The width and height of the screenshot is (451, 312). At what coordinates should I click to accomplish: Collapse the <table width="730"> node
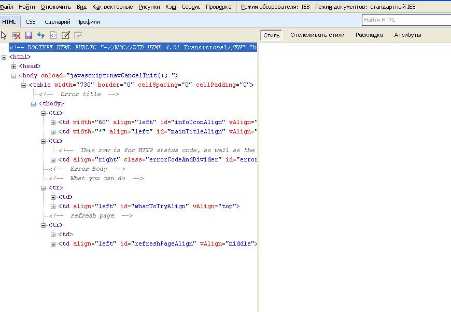click(23, 85)
